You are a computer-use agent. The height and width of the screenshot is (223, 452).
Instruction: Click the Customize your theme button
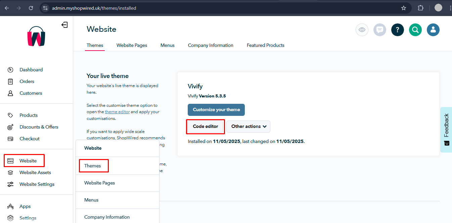216,110
